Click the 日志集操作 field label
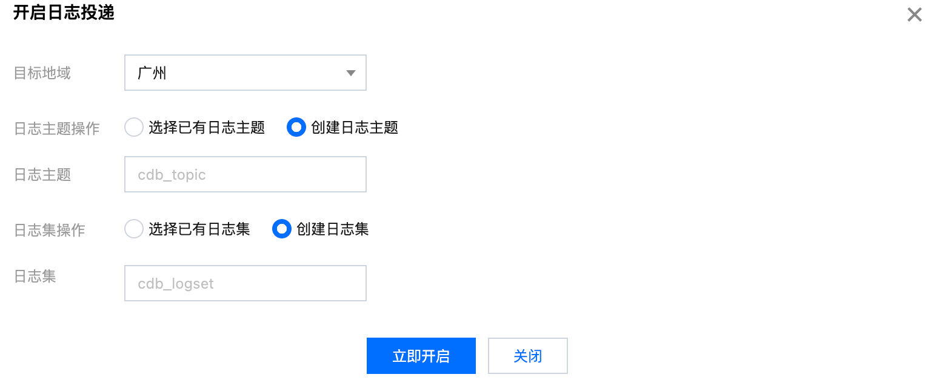Screen dimensions: 925x380 point(50,230)
